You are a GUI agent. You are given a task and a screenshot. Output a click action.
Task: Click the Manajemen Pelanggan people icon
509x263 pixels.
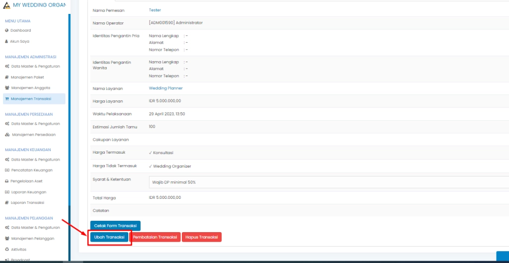click(7, 238)
